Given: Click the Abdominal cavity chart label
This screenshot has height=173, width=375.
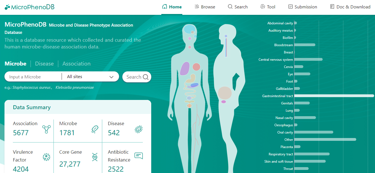Looking at the screenshot, I should pyautogui.click(x=280, y=23).
